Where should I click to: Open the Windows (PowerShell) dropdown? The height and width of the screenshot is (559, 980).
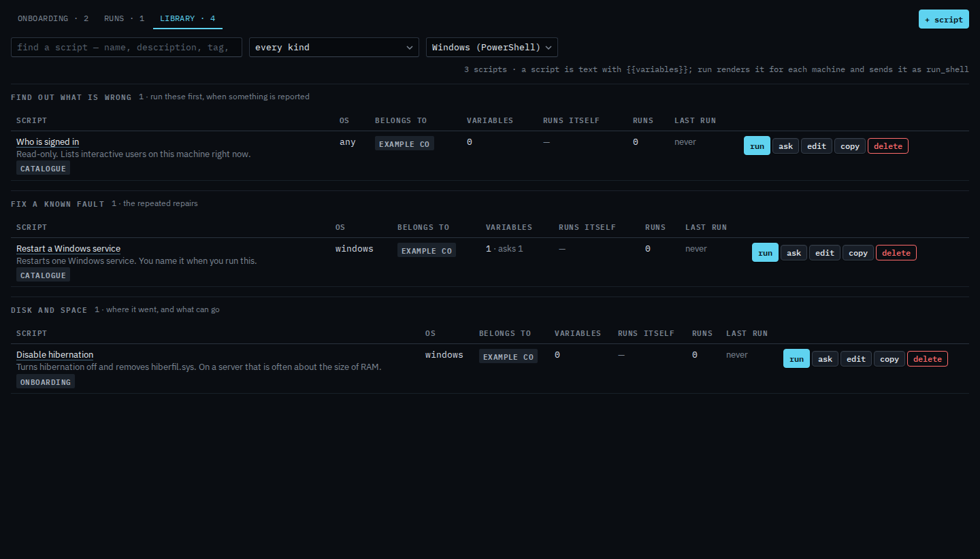(492, 48)
